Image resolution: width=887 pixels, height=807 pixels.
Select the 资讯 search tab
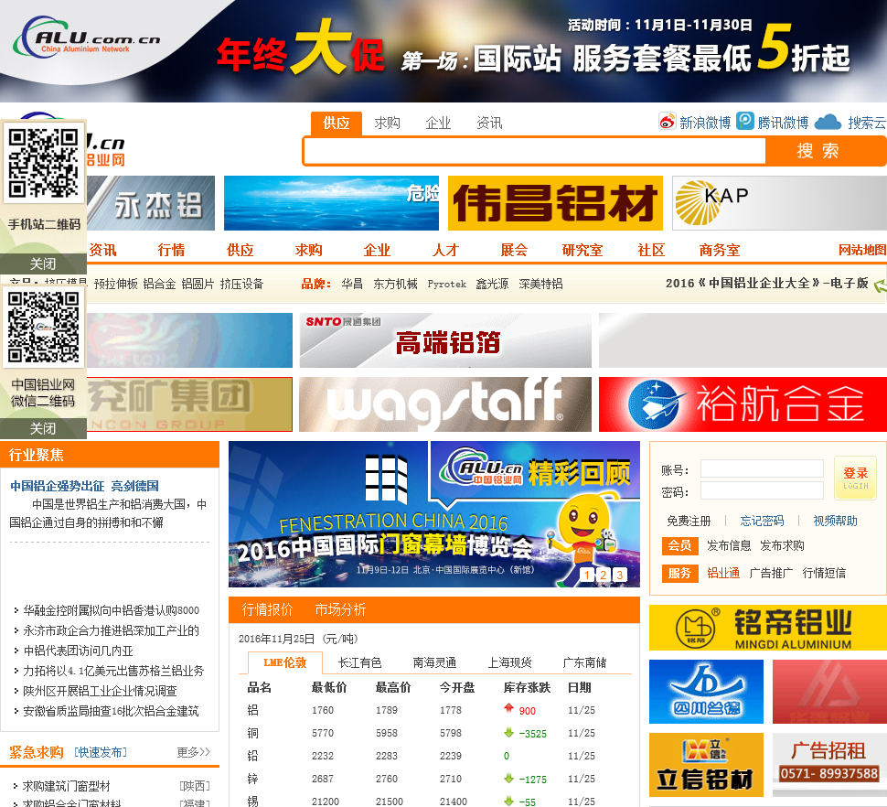point(489,123)
